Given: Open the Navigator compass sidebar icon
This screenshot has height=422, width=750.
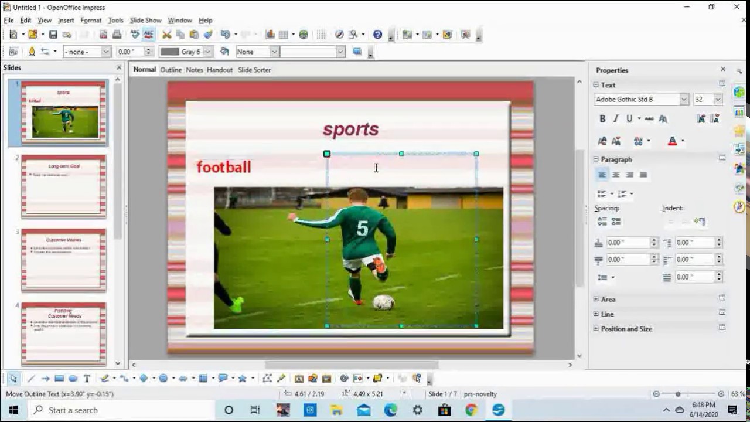Looking at the screenshot, I should pyautogui.click(x=739, y=207).
